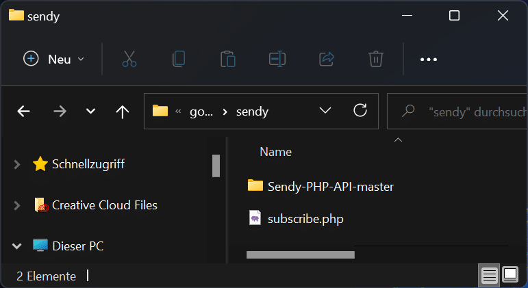Click the sendy folder icon in title bar
Viewport: 528px width, 288px height.
point(16,15)
